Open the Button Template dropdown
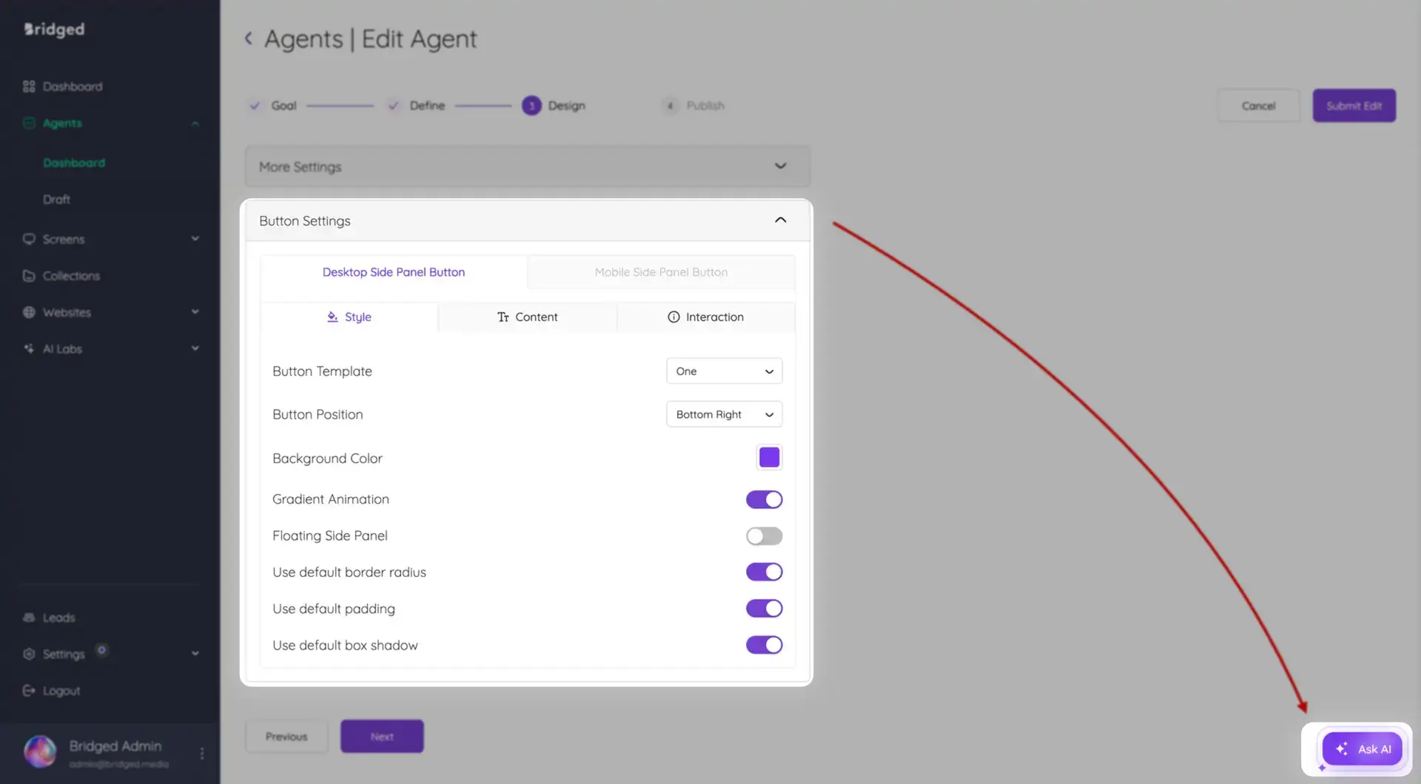The width and height of the screenshot is (1421, 784). coord(723,371)
